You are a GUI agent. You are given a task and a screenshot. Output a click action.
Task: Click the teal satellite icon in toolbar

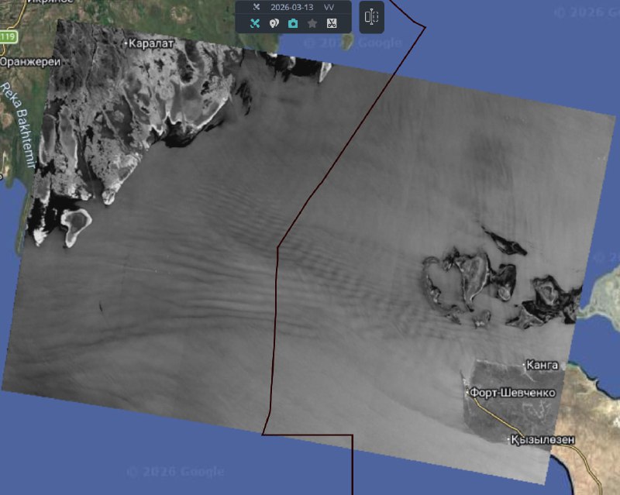click(255, 23)
